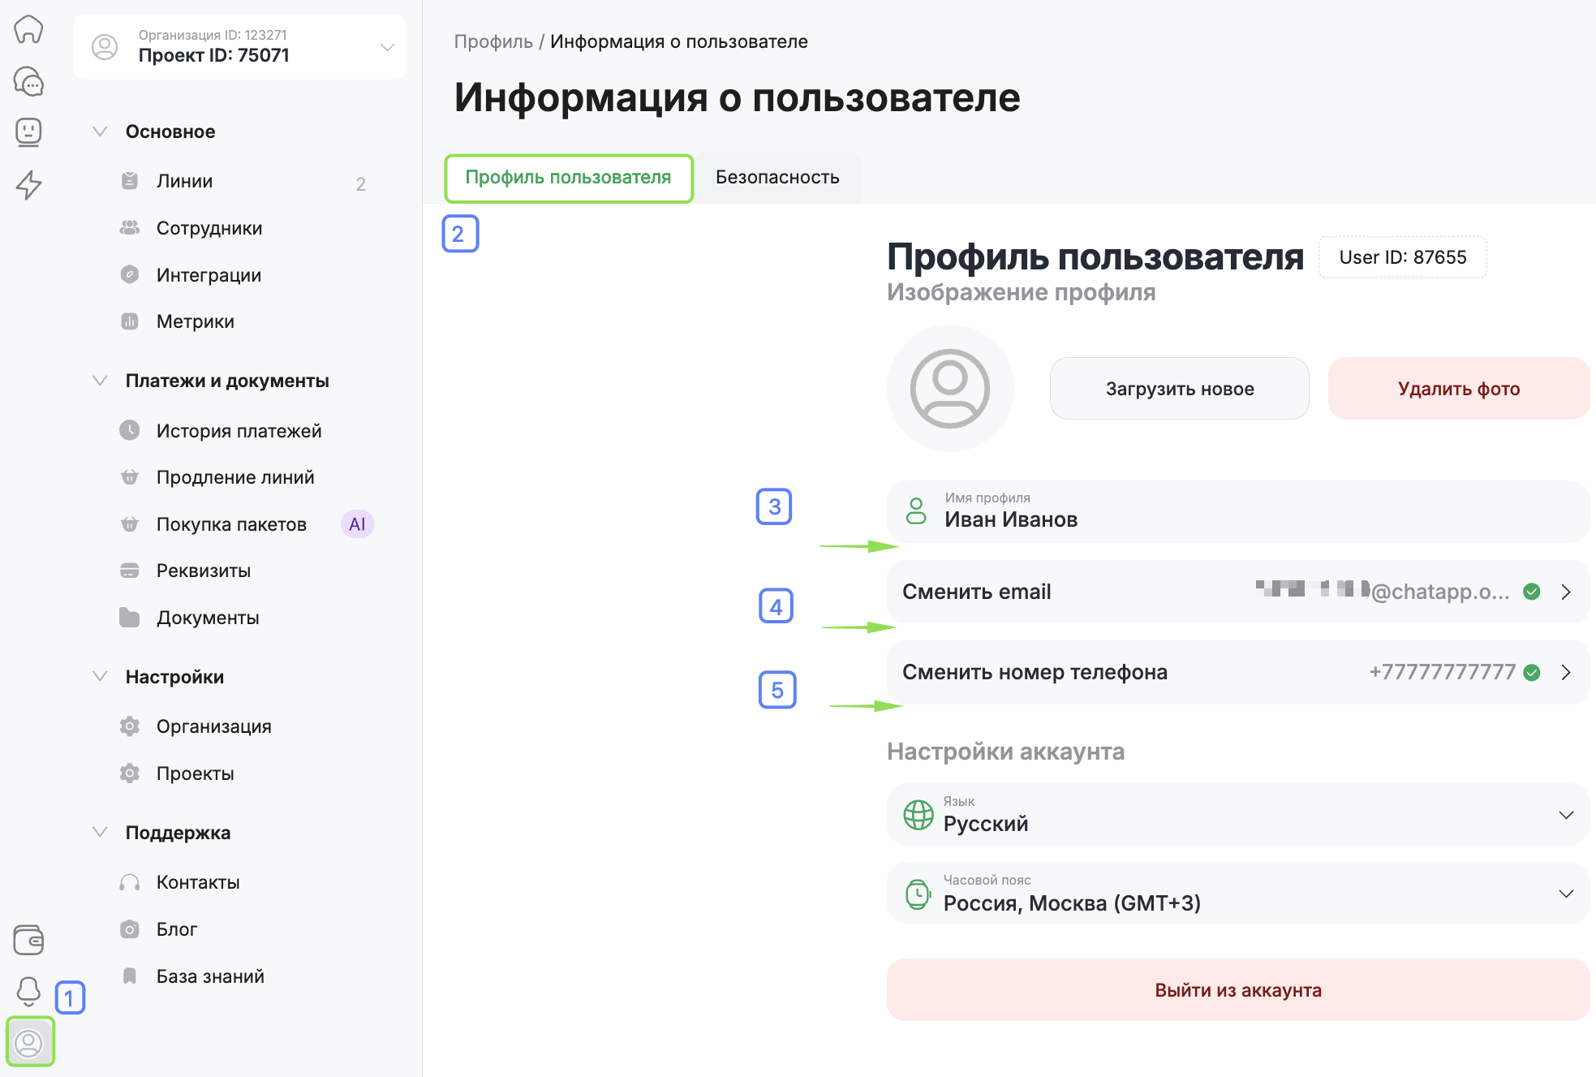Click the user profile icon at bottom left

click(29, 1042)
